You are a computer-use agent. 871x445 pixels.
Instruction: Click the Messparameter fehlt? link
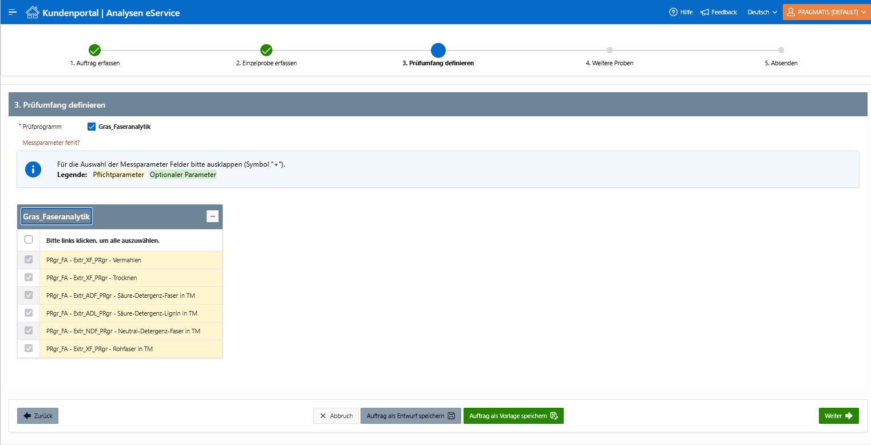pos(51,143)
